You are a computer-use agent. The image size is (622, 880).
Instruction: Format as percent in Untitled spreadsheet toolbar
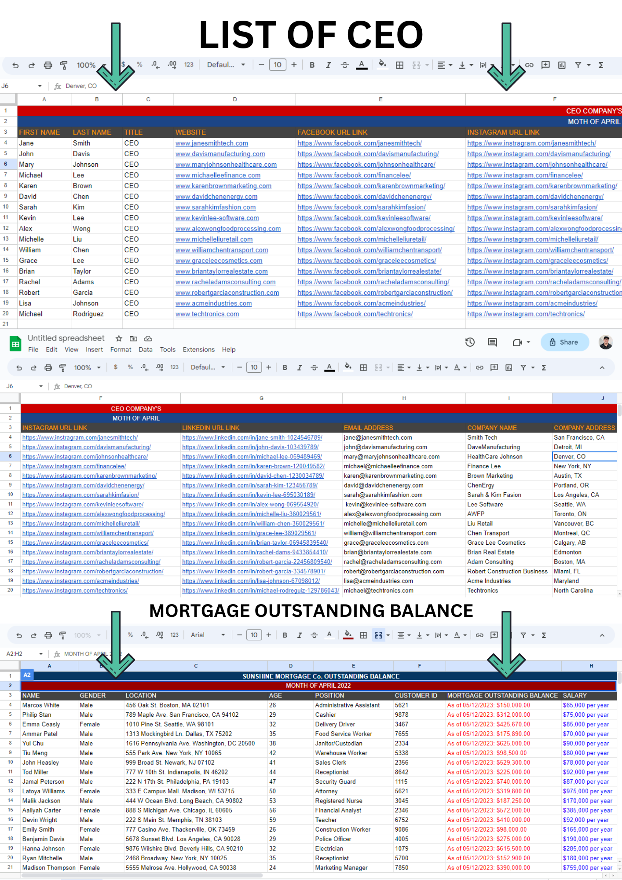(x=130, y=367)
